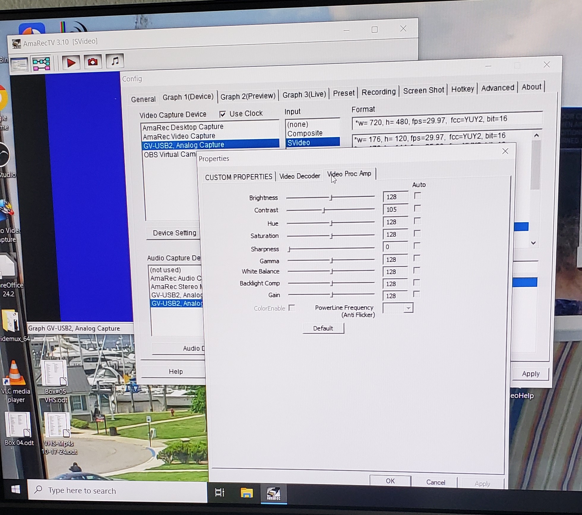This screenshot has height=515, width=582.
Task: Switch to CUSTOM PROPERTIES tab
Action: [x=239, y=177]
